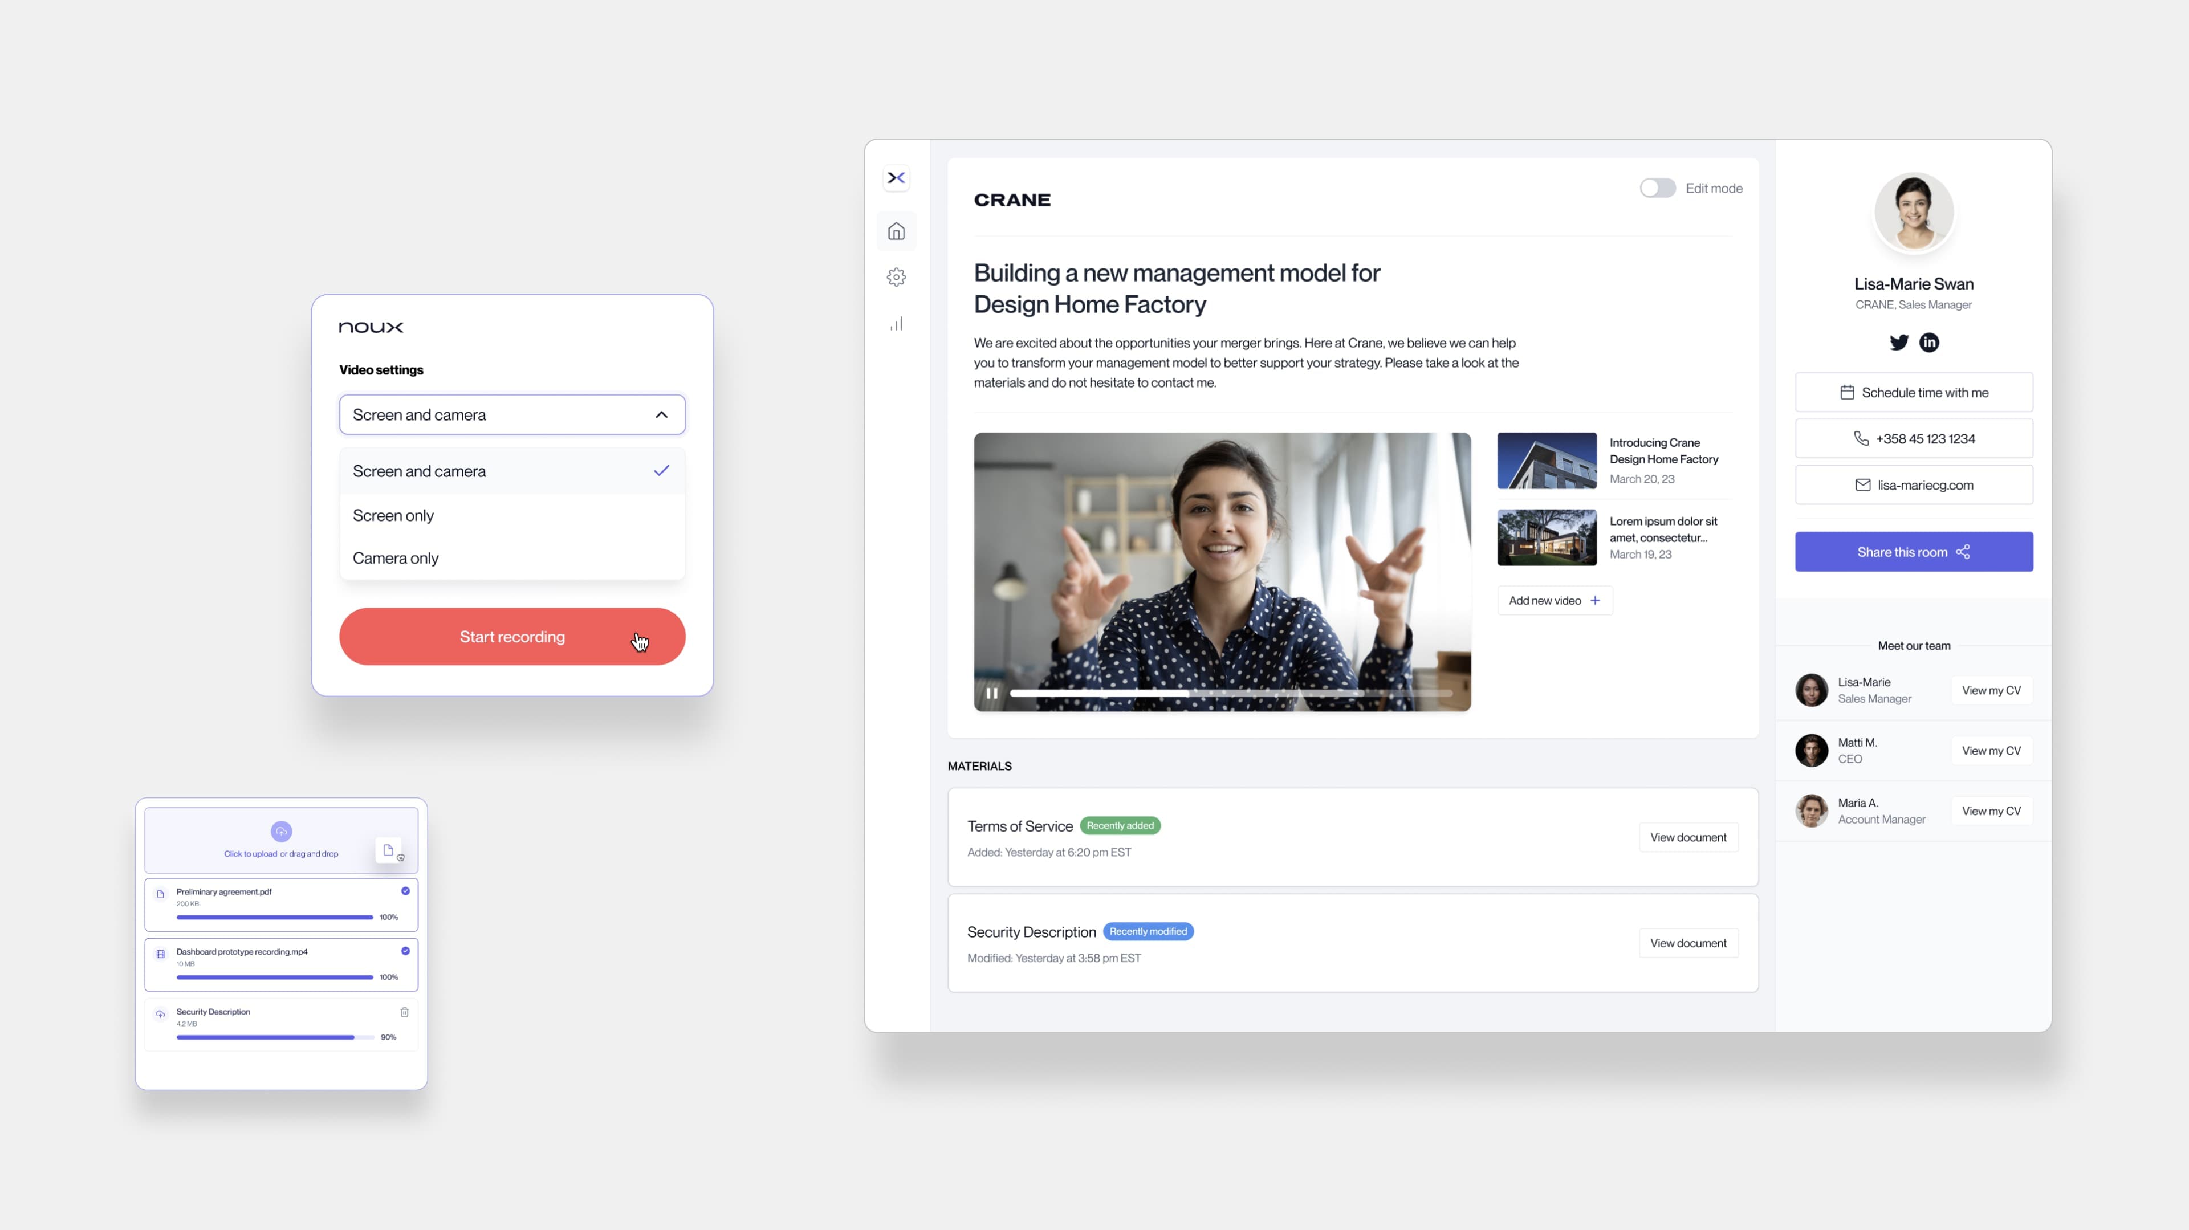2189x1230 pixels.
Task: Open Settings via the sidebar gear icon
Action: pyautogui.click(x=896, y=277)
